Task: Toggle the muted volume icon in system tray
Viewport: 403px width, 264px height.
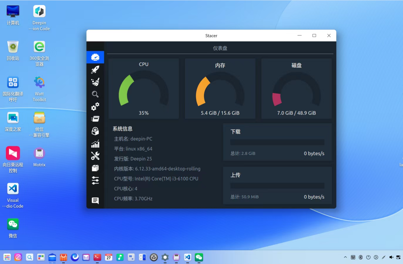Action: (x=391, y=257)
